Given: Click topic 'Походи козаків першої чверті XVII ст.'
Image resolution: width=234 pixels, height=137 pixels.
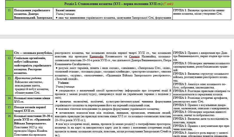Looking at the screenshot, I should pyautogui.click(x=30, y=109).
